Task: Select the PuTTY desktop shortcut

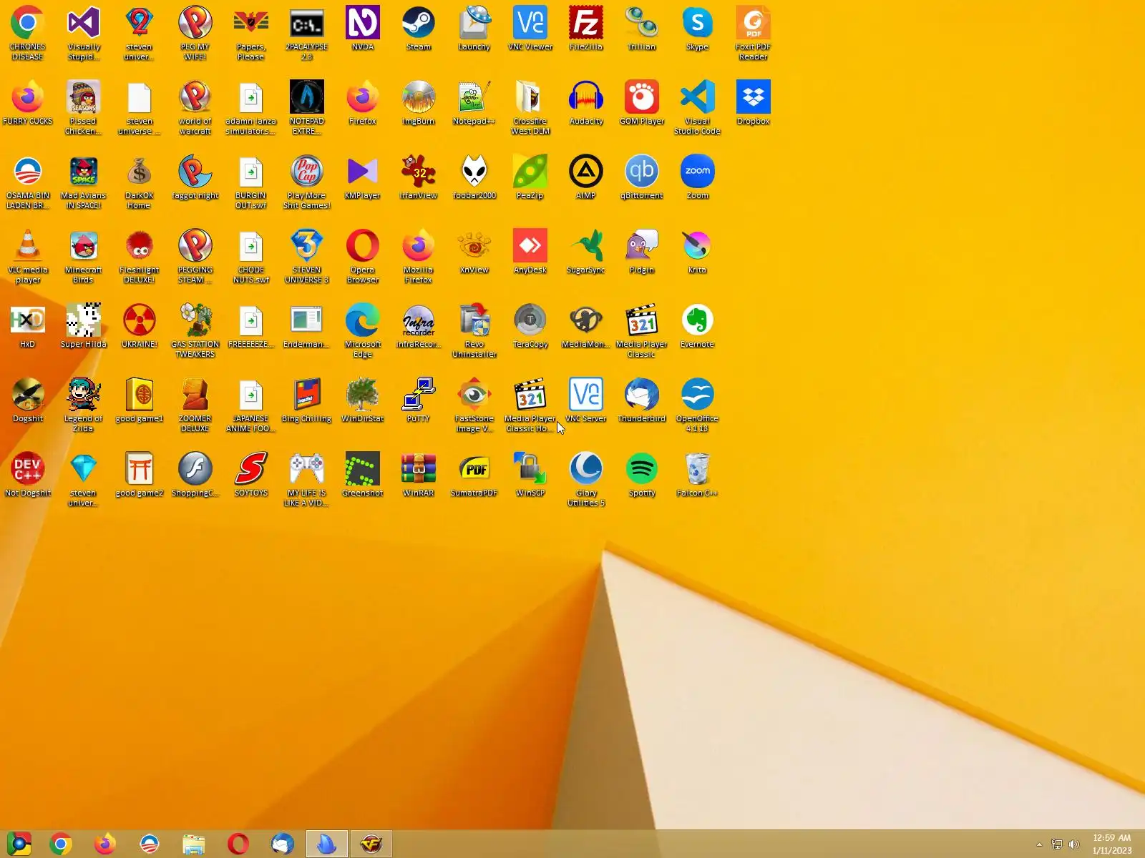Action: 419,401
